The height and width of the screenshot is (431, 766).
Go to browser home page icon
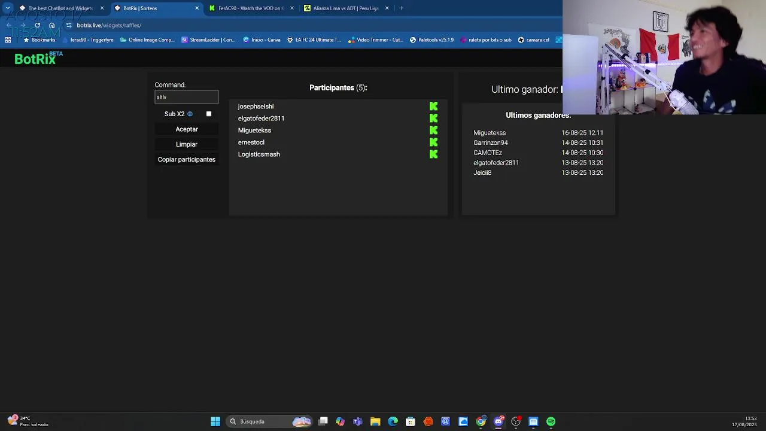52,25
